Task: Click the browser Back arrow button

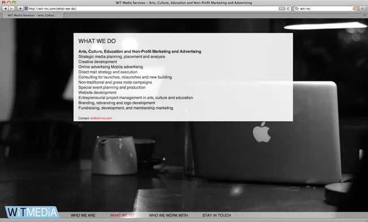Action: 5,8
